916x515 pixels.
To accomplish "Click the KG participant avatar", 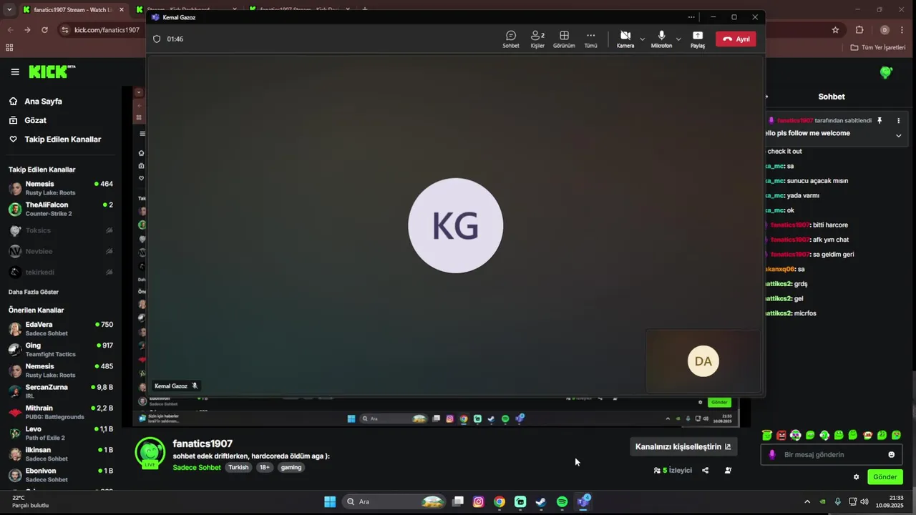I will 456,225.
